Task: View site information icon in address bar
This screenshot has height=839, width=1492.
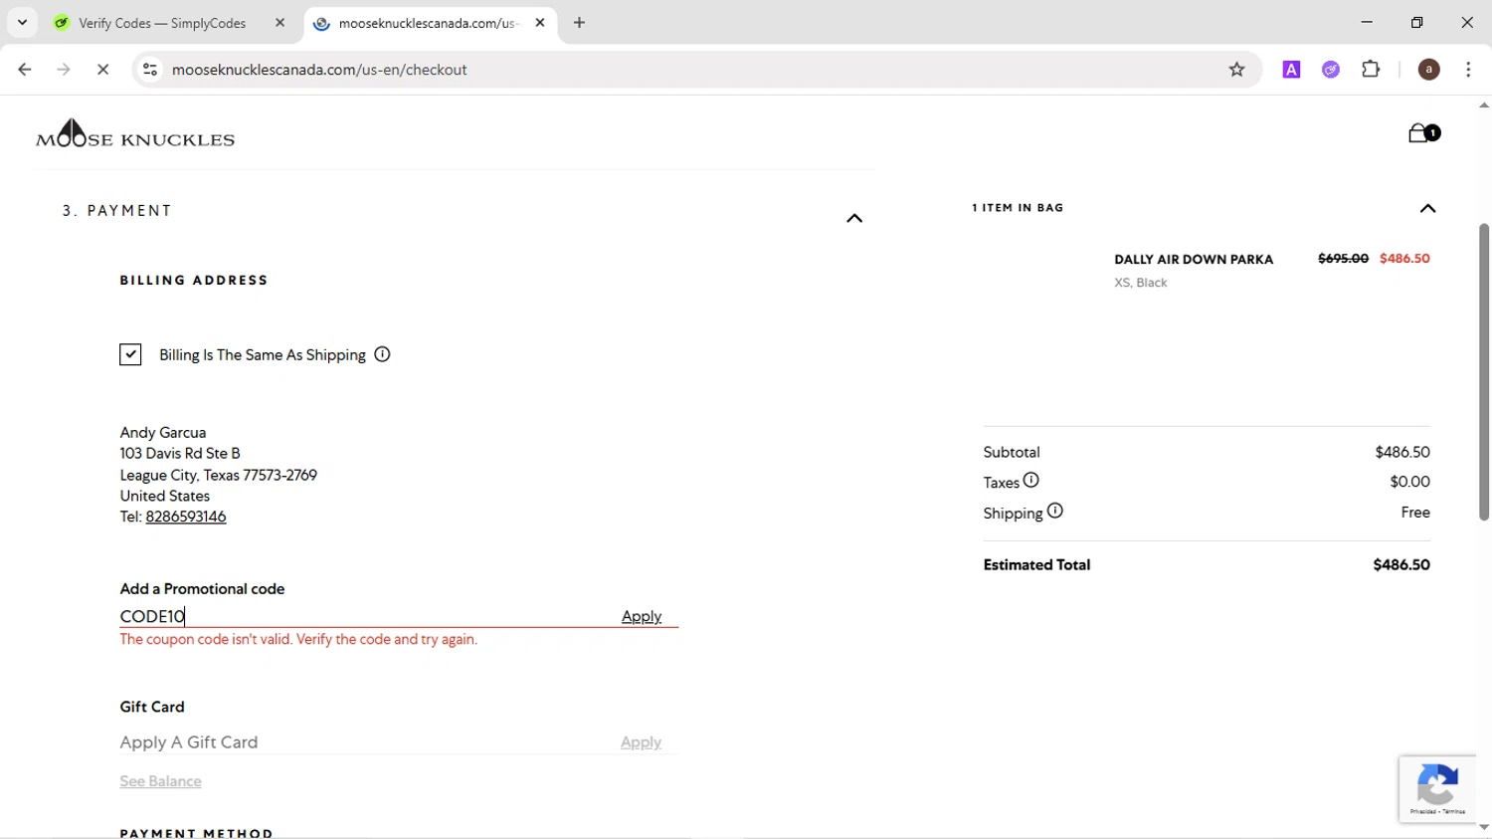Action: coord(150,70)
